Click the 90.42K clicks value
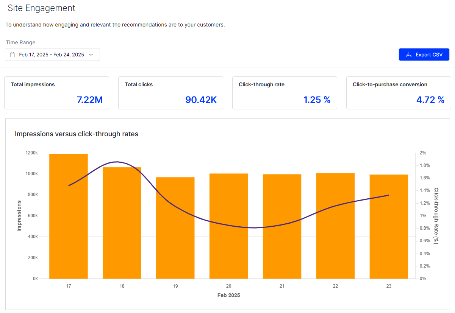455x313 pixels. tap(201, 100)
